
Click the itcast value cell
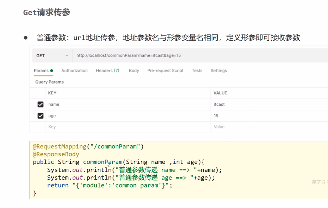[268, 105]
